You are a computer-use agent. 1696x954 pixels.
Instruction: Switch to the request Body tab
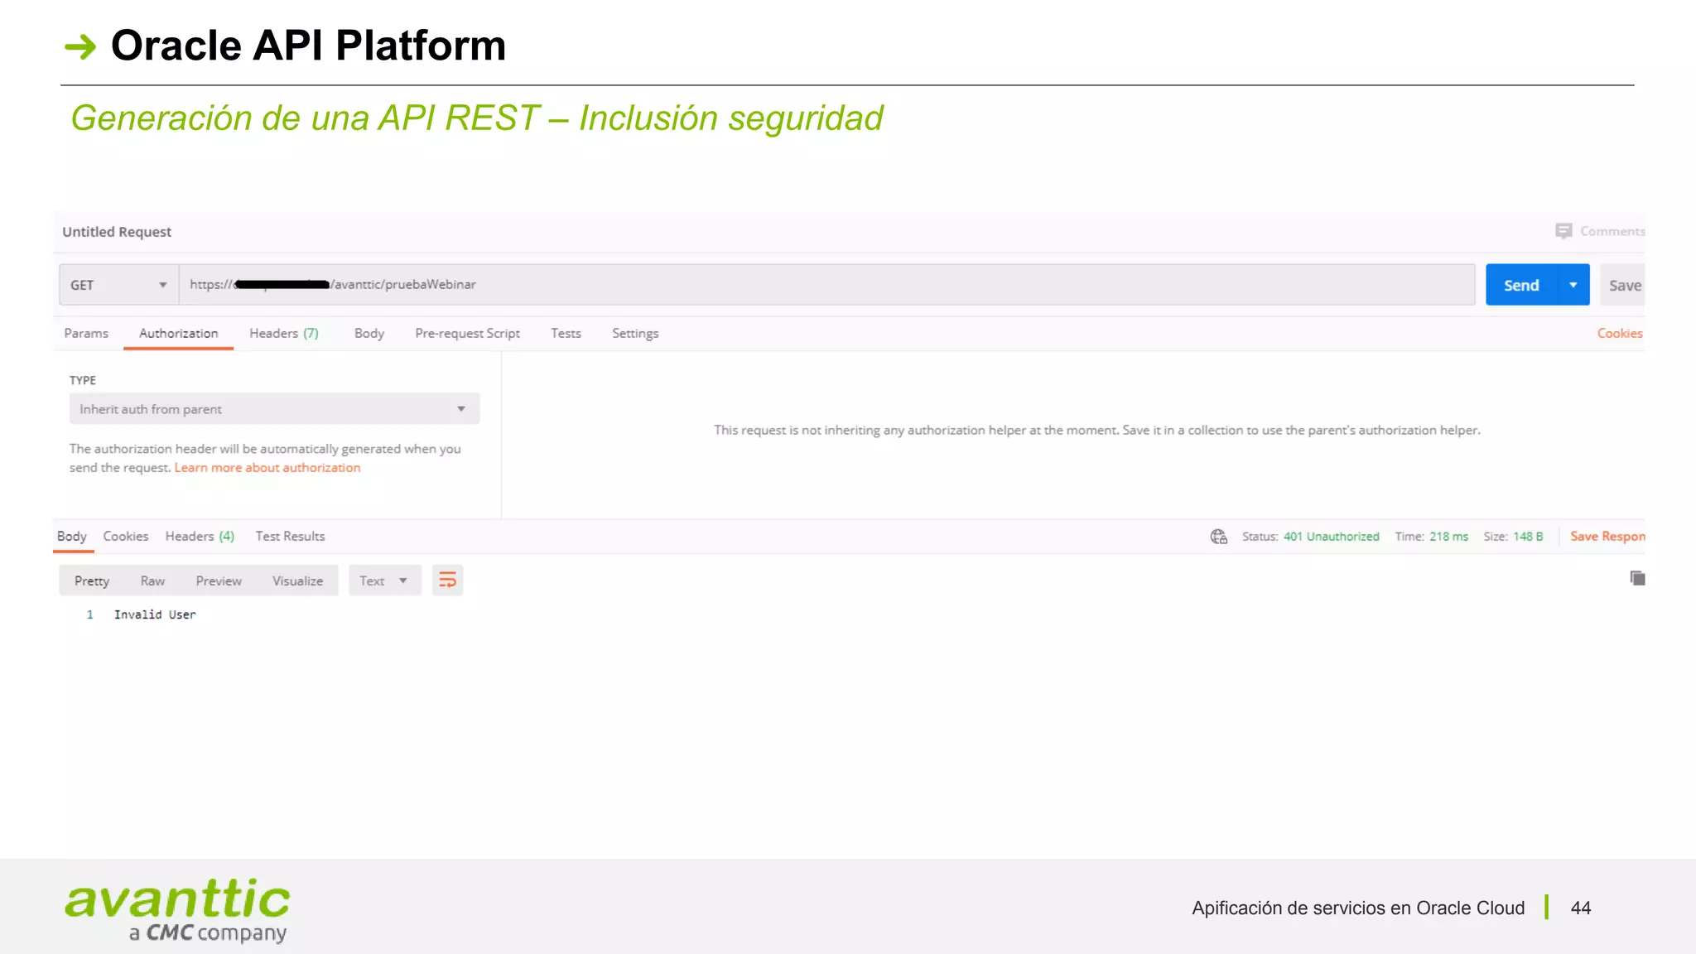[369, 333]
